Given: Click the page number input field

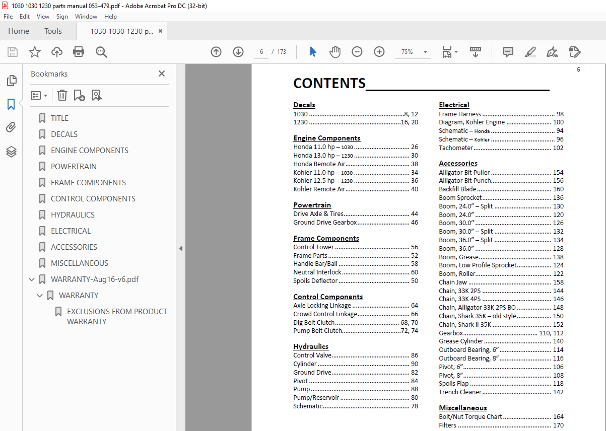Looking at the screenshot, I should [261, 52].
